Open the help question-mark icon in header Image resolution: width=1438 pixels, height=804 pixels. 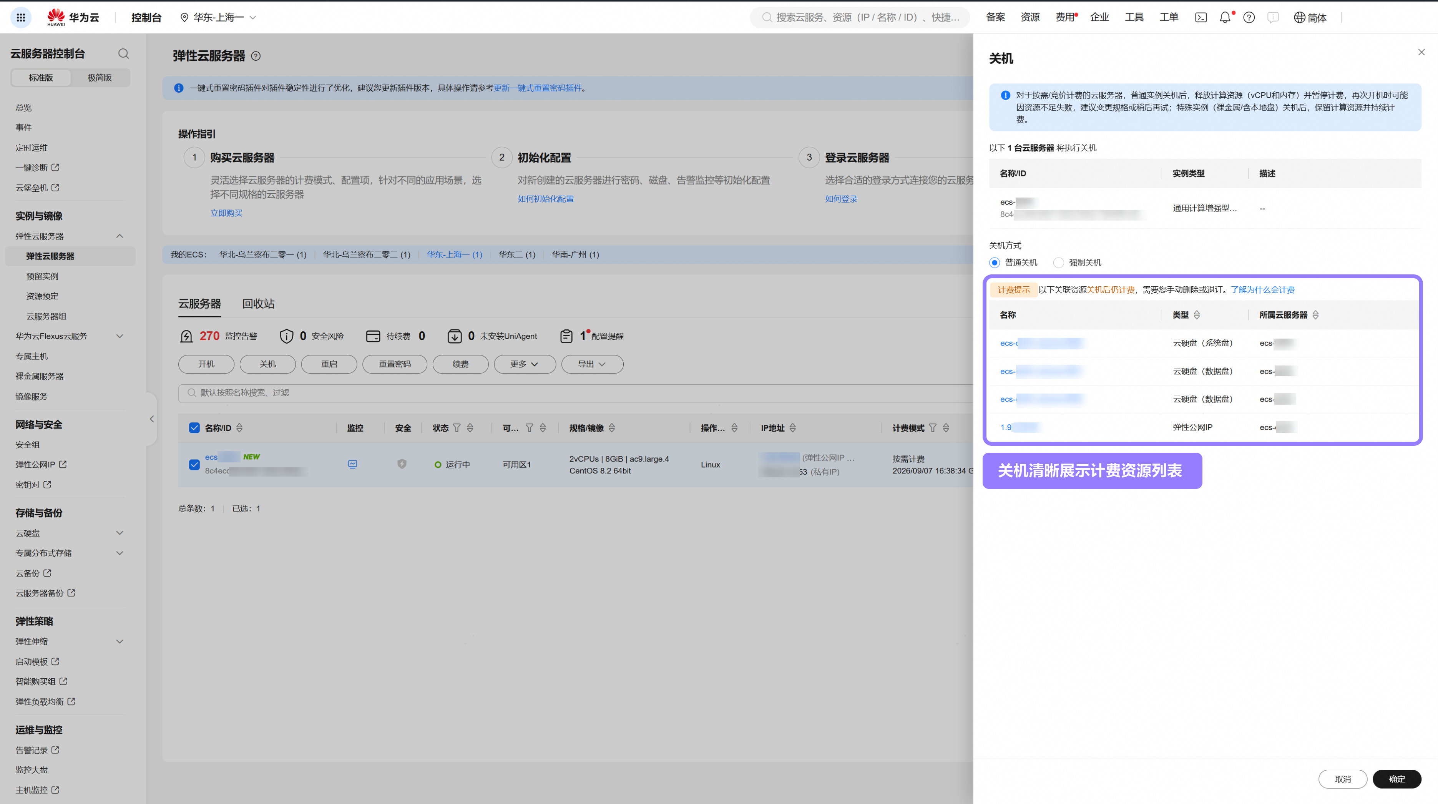(1249, 17)
